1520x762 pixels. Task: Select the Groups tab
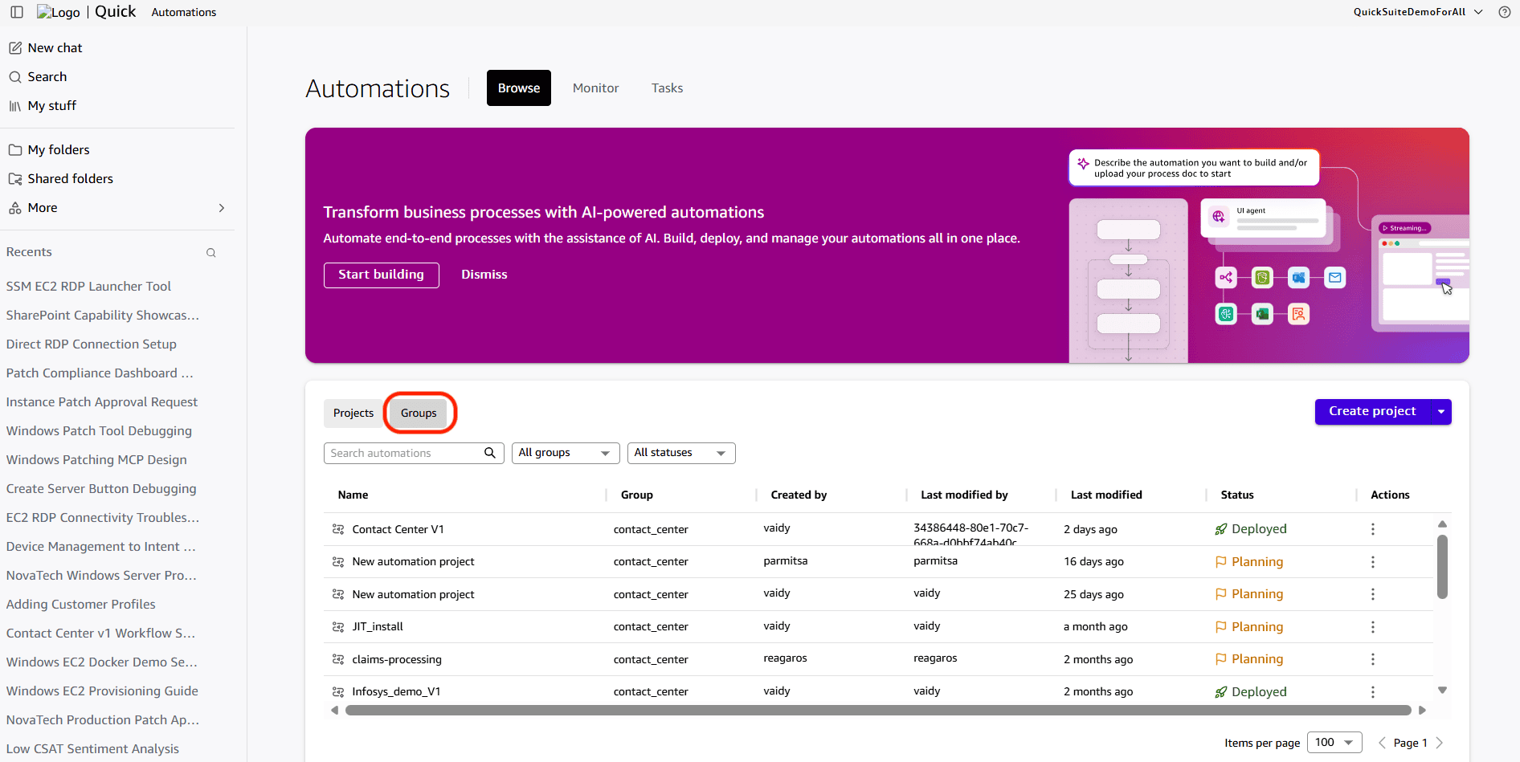(419, 413)
